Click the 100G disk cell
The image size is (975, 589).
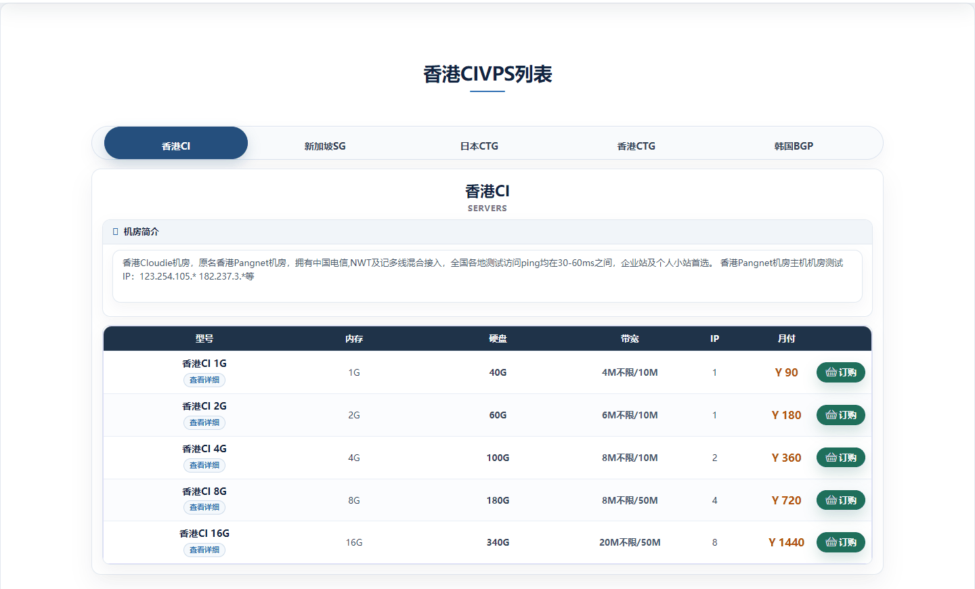pos(498,458)
